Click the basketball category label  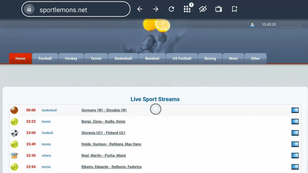coord(49,110)
